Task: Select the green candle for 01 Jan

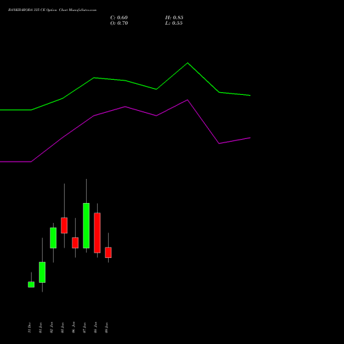Action: pos(42,272)
